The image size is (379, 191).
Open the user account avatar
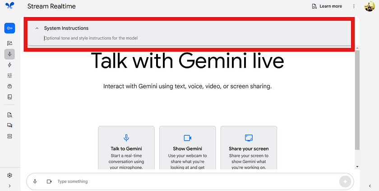point(370,6)
